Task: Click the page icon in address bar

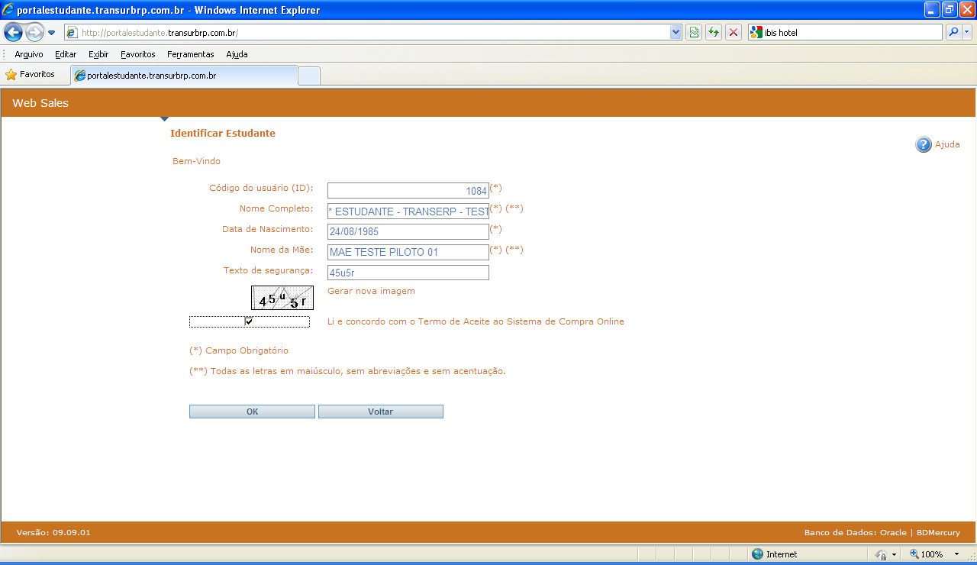Action: 72,33
